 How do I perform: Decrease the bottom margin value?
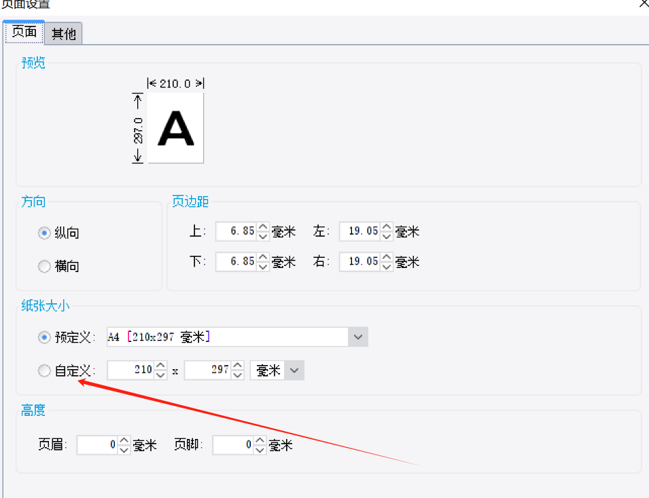pos(263,266)
